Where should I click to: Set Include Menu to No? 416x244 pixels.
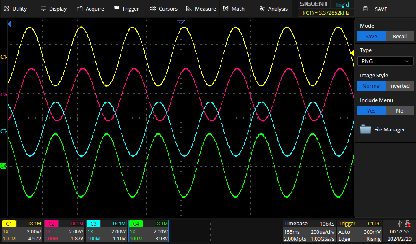coord(399,111)
